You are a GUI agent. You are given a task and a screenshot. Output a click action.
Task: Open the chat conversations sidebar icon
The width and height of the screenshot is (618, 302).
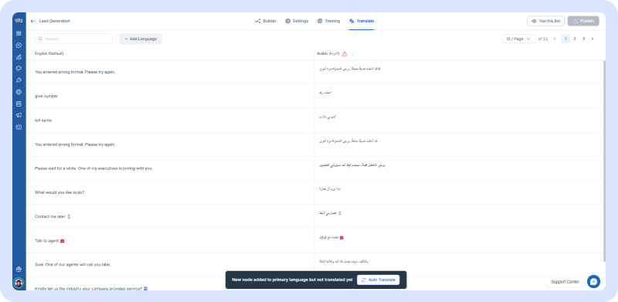19,45
